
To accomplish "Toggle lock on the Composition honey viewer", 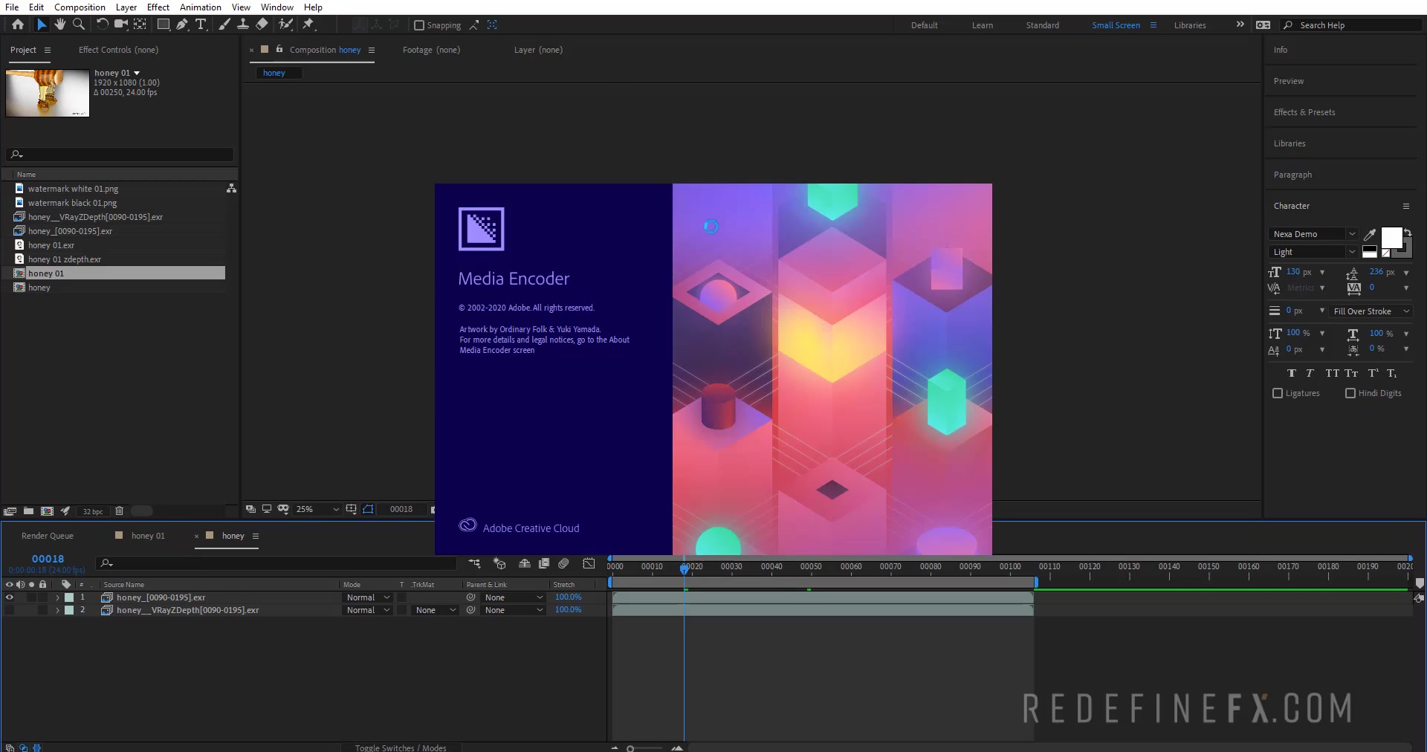I will [x=279, y=49].
